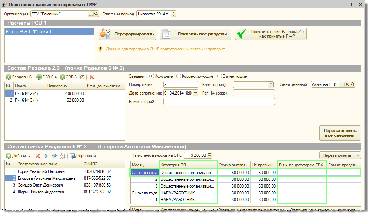The image size is (368, 213).
Task: Select Земцов Олег Денисович row
Action: coord(65,185)
